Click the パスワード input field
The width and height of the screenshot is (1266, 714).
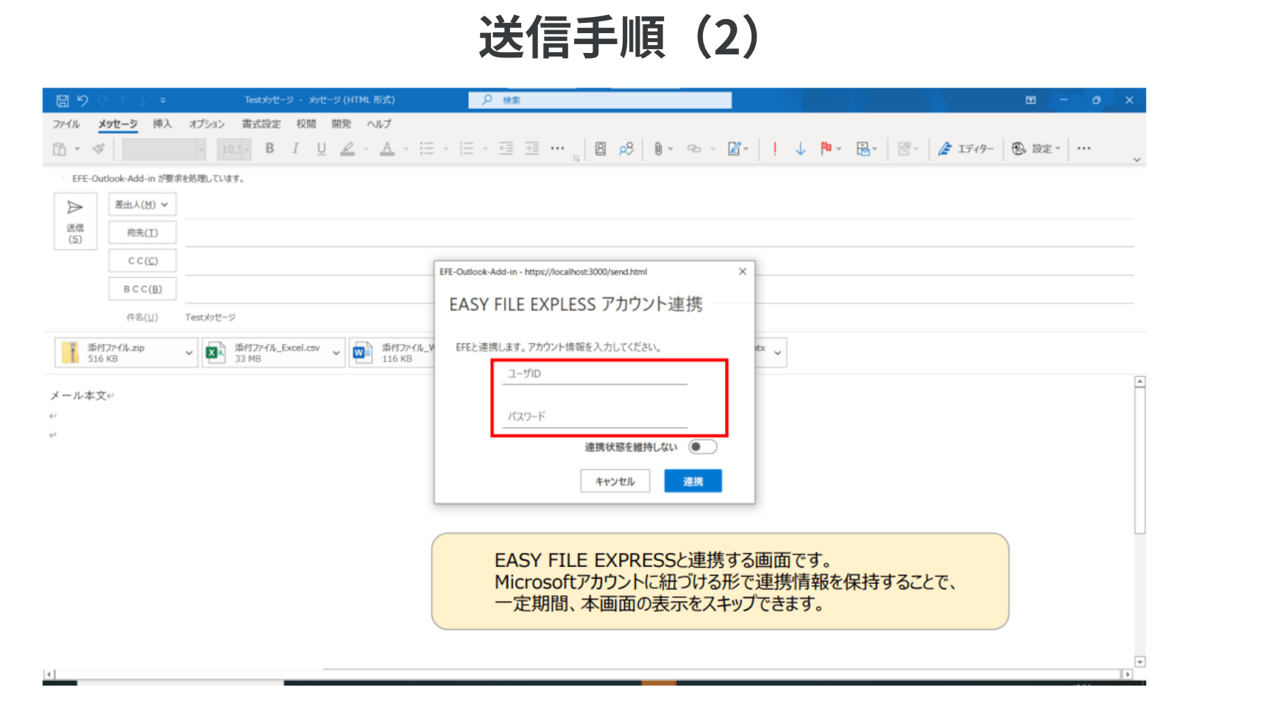595,417
